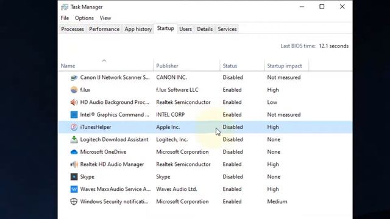This screenshot has height=219, width=390.
Task: Click the Realtek HD Audio Manager icon
Action: 74,164
